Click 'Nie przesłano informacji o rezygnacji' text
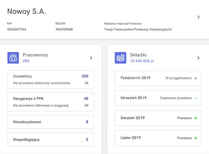 pos(41,106)
